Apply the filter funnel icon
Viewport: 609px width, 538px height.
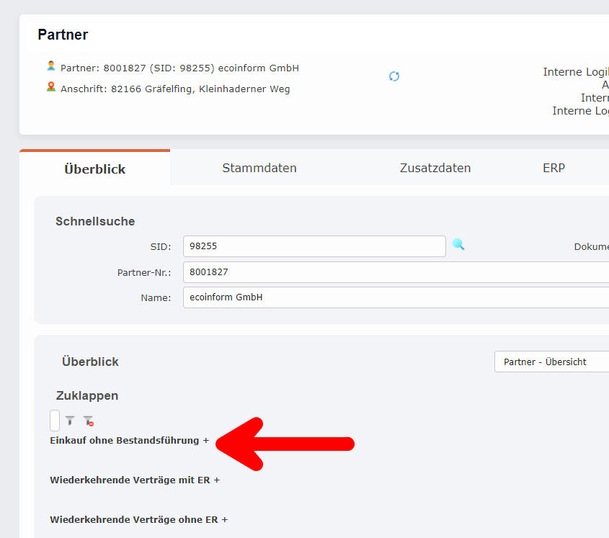tap(69, 421)
